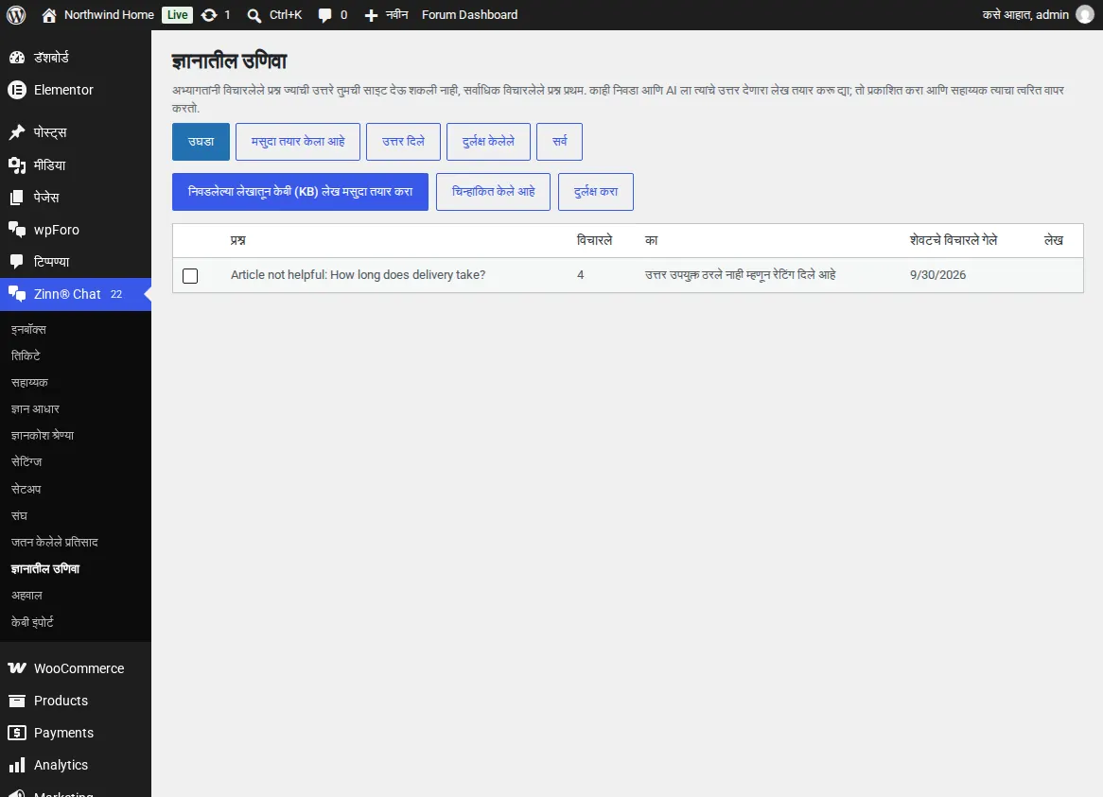Switch to the सर्व filter tab
Viewport: 1103px width, 797px height.
pos(559,142)
